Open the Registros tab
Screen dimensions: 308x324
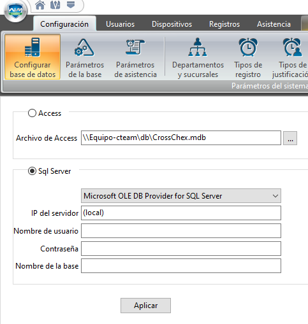point(224,24)
